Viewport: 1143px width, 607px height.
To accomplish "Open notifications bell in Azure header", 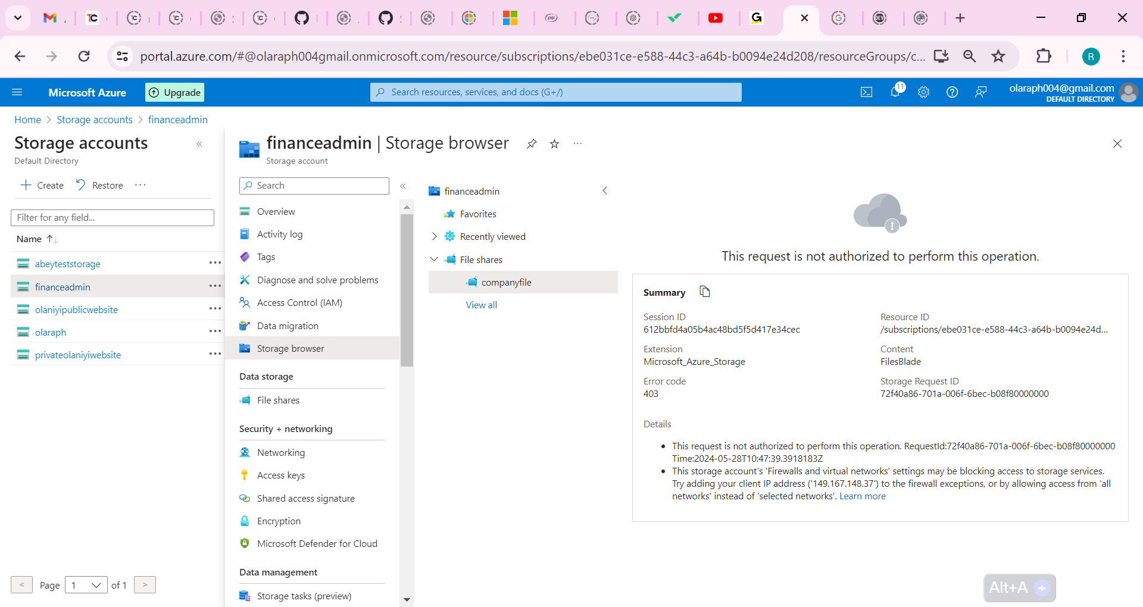I will tap(895, 92).
